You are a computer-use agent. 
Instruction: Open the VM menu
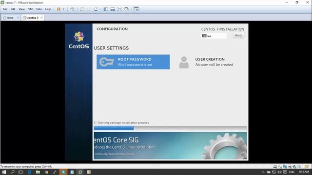coord(30,9)
